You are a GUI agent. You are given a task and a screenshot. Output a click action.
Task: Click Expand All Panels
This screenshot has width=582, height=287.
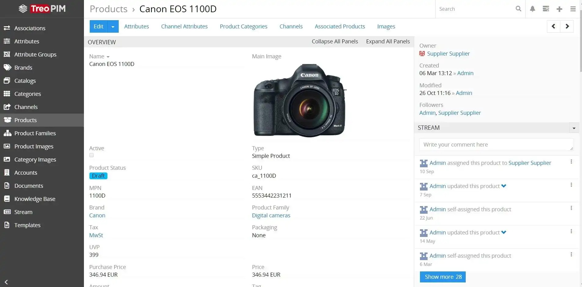click(388, 41)
